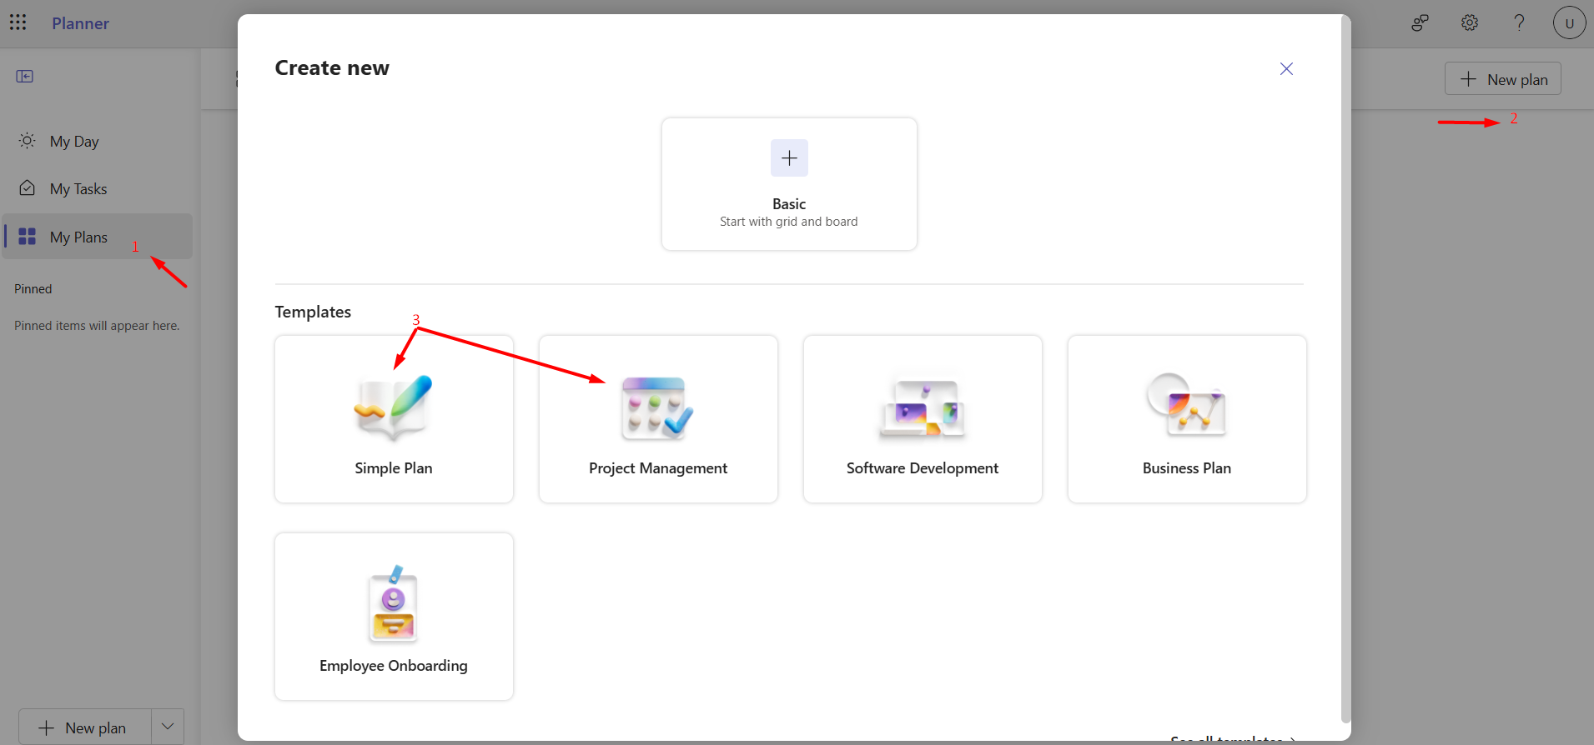Expand the New plan dropdown arrow

click(x=168, y=727)
